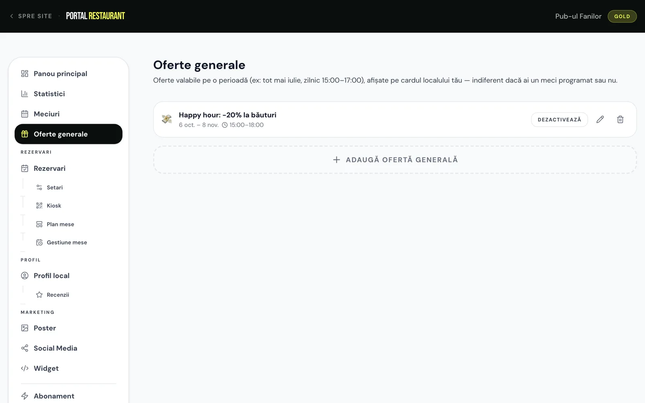Click the clock icon beside 15:00–18:00
The image size is (645, 403).
225,125
